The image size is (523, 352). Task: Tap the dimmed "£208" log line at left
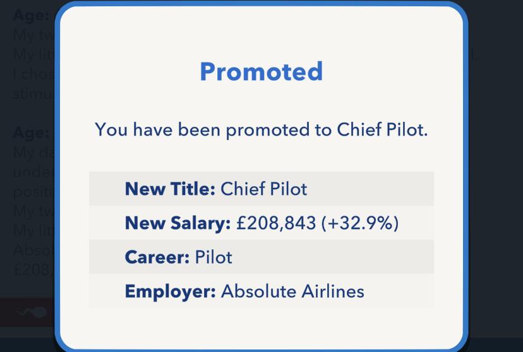tap(33, 269)
